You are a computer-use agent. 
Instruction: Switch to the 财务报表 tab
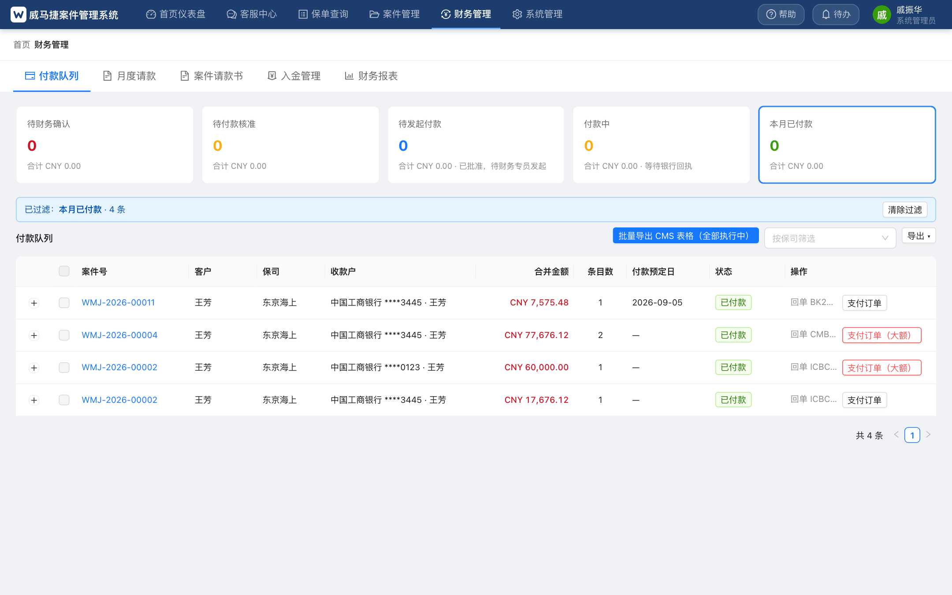[x=371, y=76]
